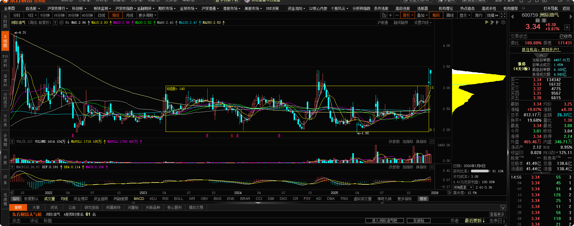Click the first gray play-arrow icon above the chip panel
The width and height of the screenshot is (574, 226).
pos(492,22)
